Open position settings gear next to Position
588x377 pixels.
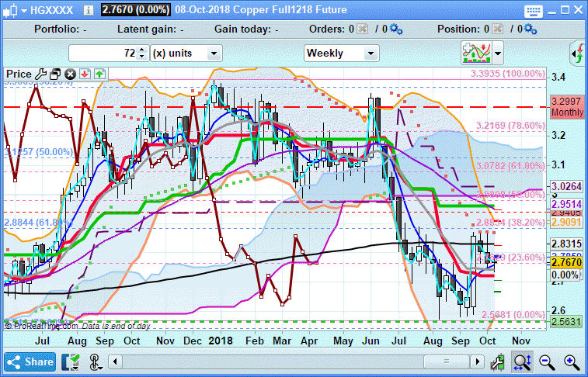(531, 29)
